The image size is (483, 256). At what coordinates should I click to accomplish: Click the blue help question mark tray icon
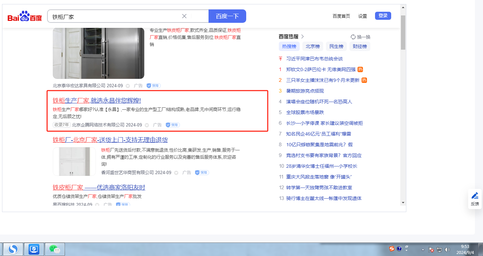pyautogui.click(x=399, y=249)
